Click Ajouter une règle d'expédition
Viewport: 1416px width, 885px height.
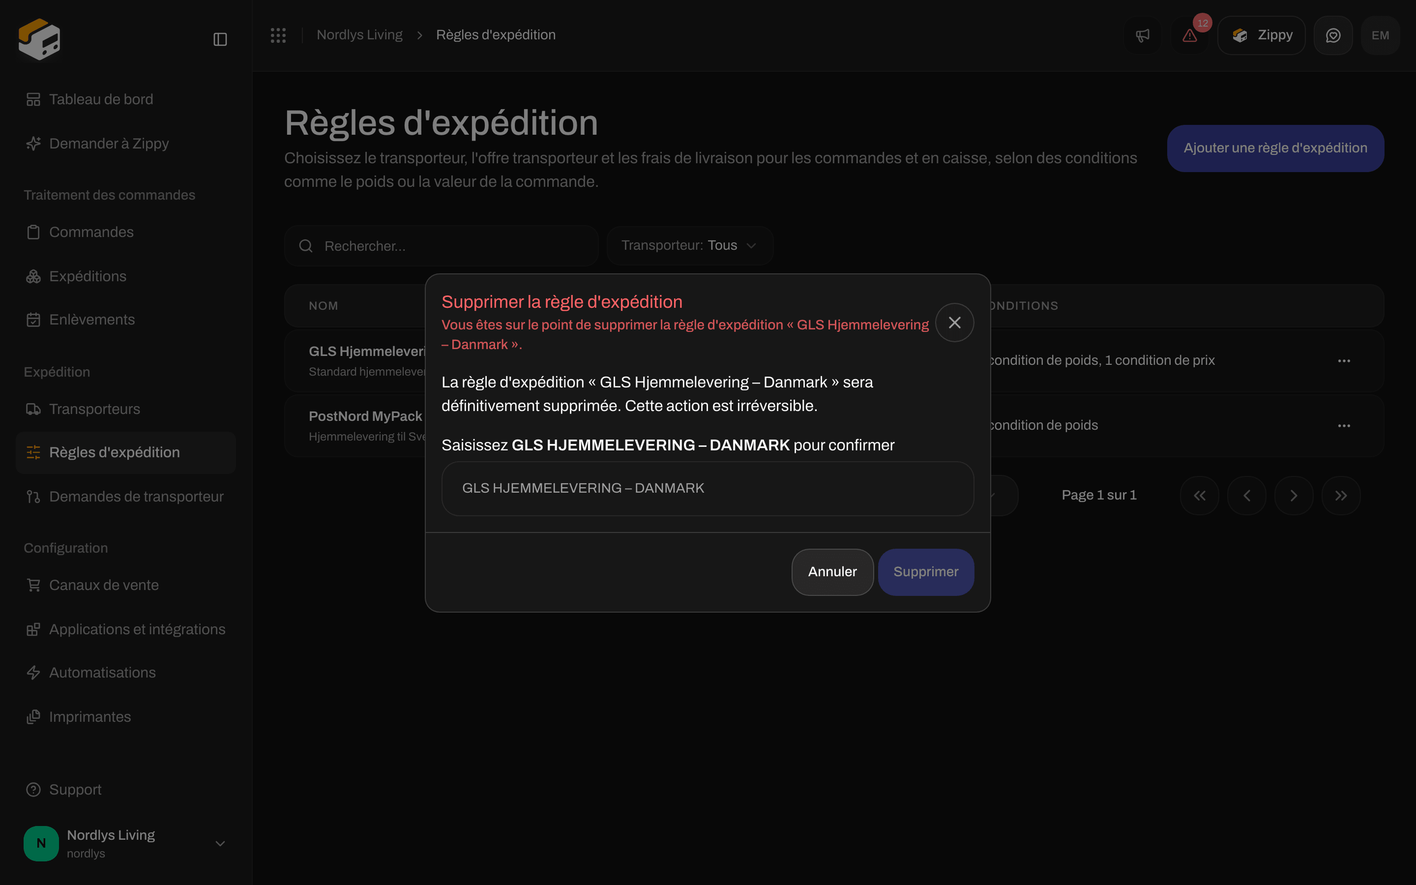(x=1275, y=148)
